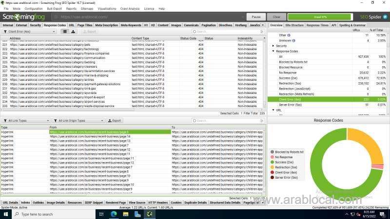This screenshot has width=390, height=219.
Task: Open the SERP Snippet bottom tab
Action: pos(94,202)
